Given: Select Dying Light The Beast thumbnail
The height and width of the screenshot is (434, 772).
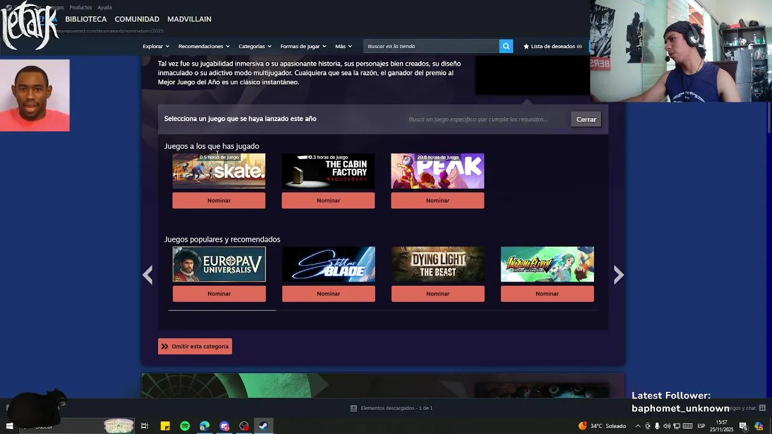Looking at the screenshot, I should pos(438,264).
